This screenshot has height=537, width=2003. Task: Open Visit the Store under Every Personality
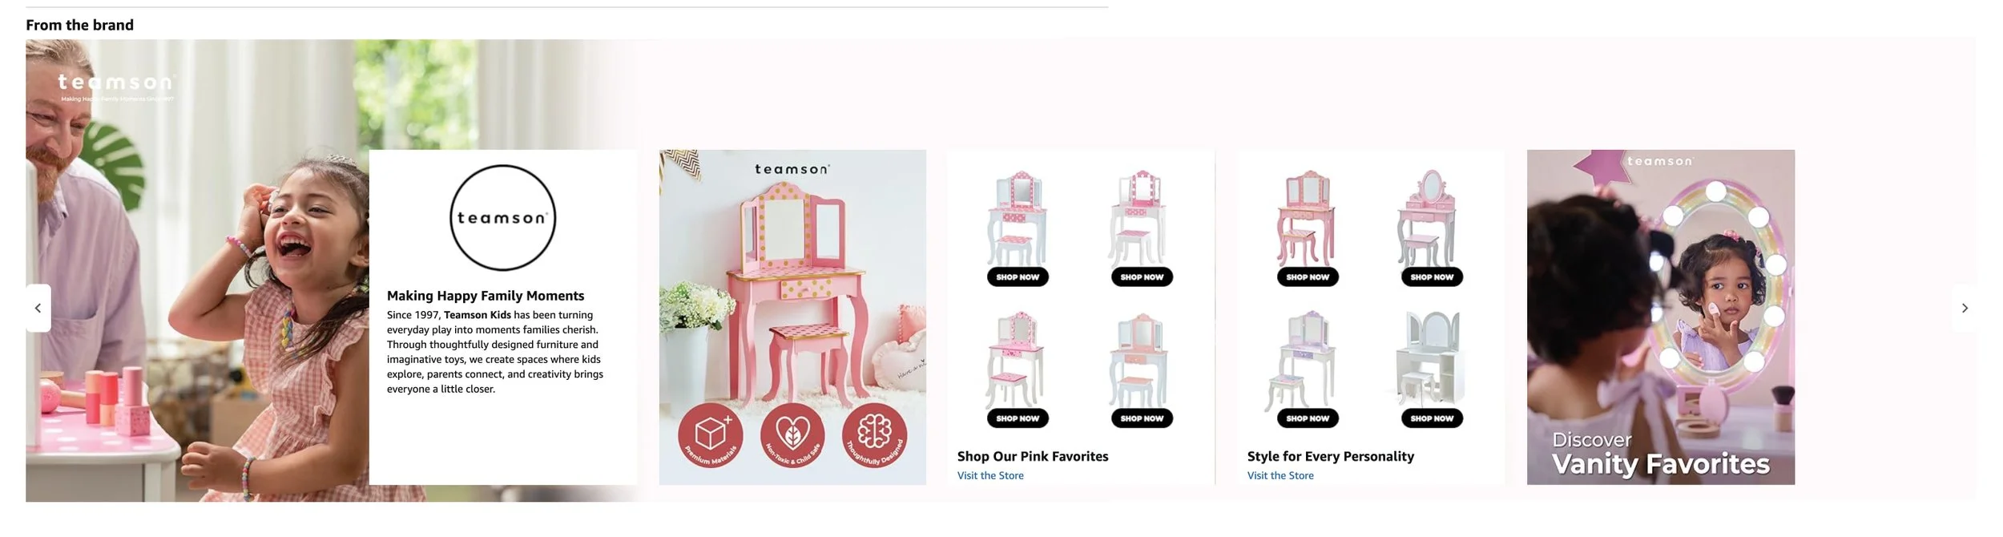(x=1280, y=475)
